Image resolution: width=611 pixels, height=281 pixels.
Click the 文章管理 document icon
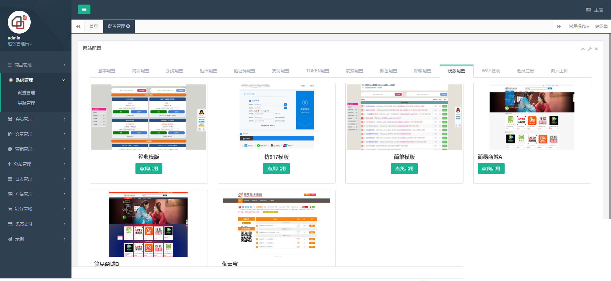(x=10, y=134)
